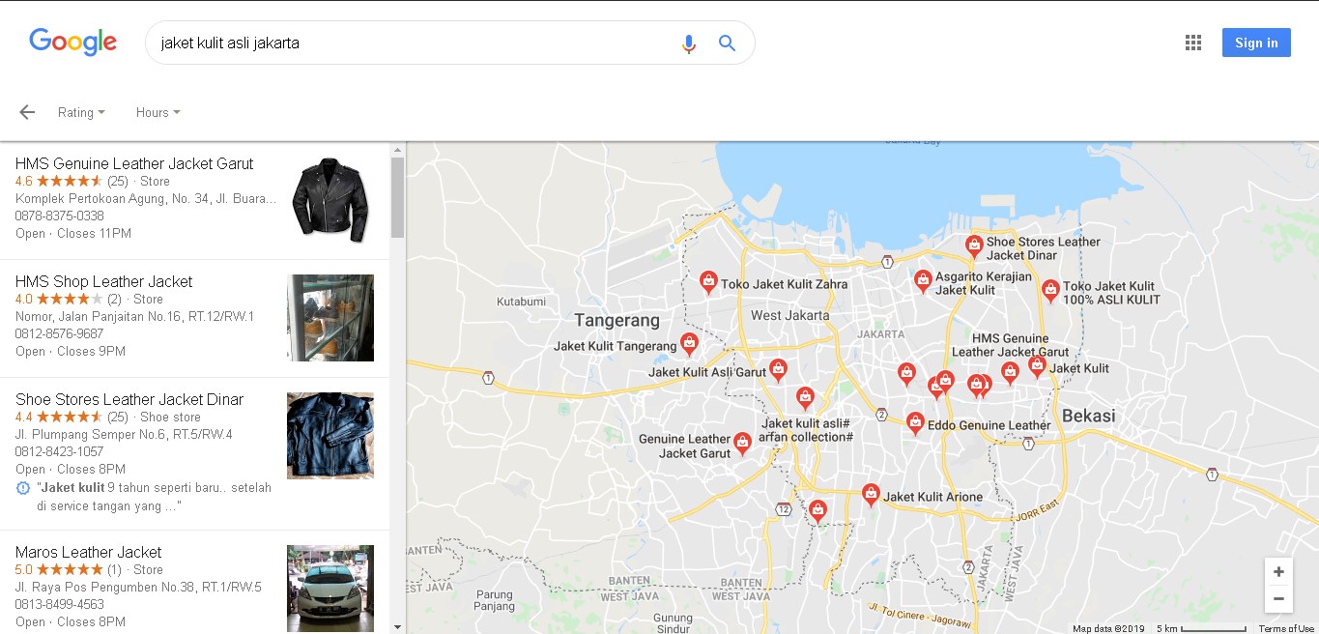Click the Eddo Genuine Leather map pin

pos(915,422)
